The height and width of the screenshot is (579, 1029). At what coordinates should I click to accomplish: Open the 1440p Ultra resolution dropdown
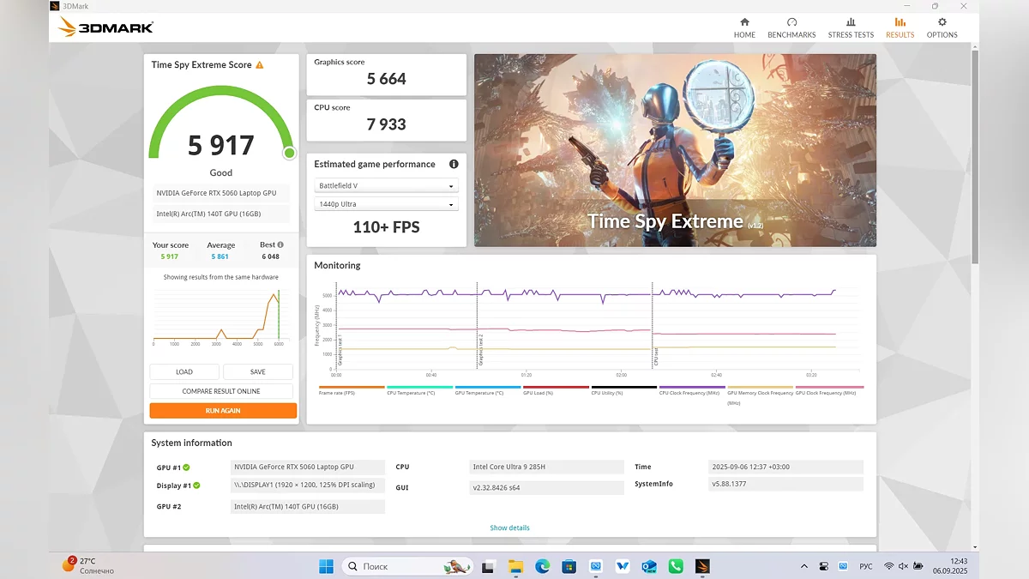pos(386,204)
